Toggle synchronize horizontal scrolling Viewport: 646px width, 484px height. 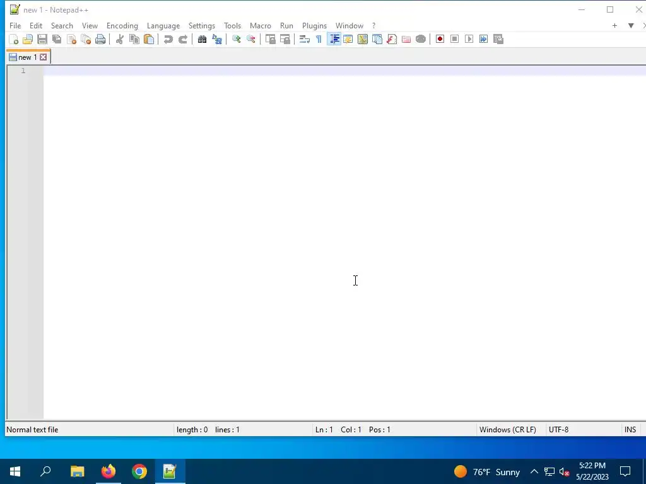coord(285,39)
